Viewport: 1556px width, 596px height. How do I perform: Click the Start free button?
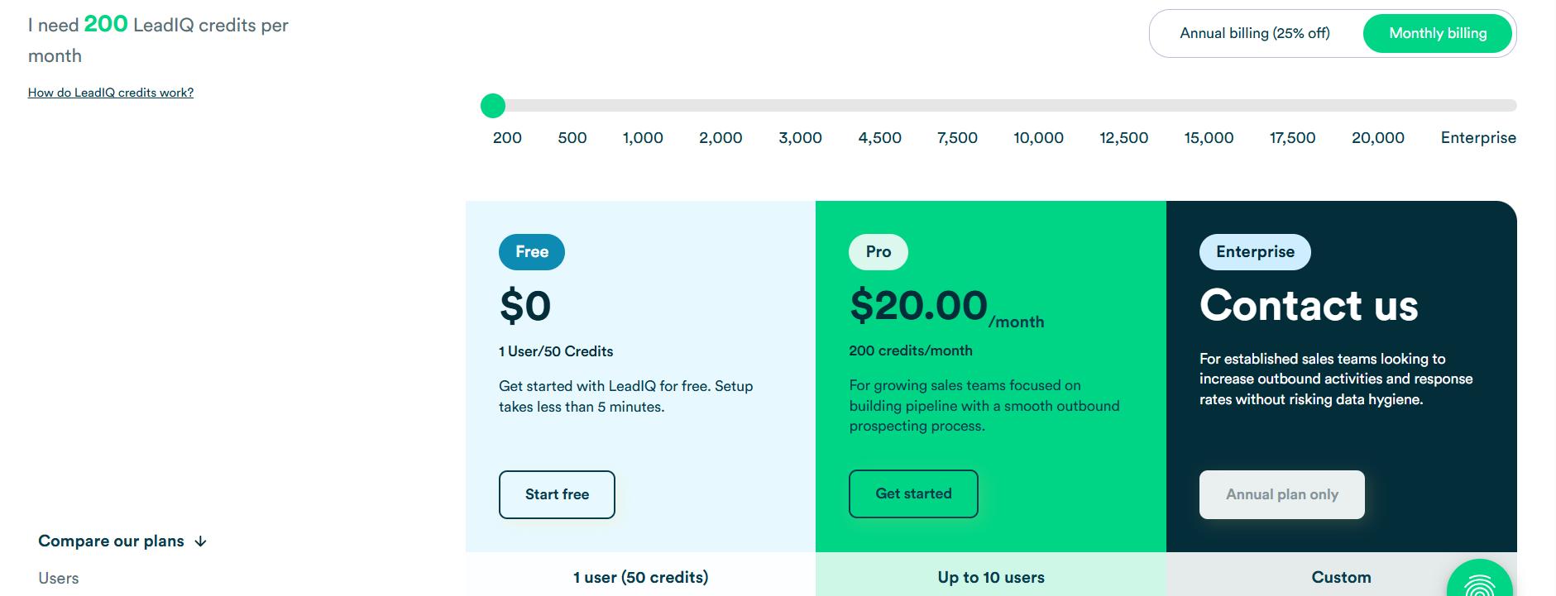point(556,493)
